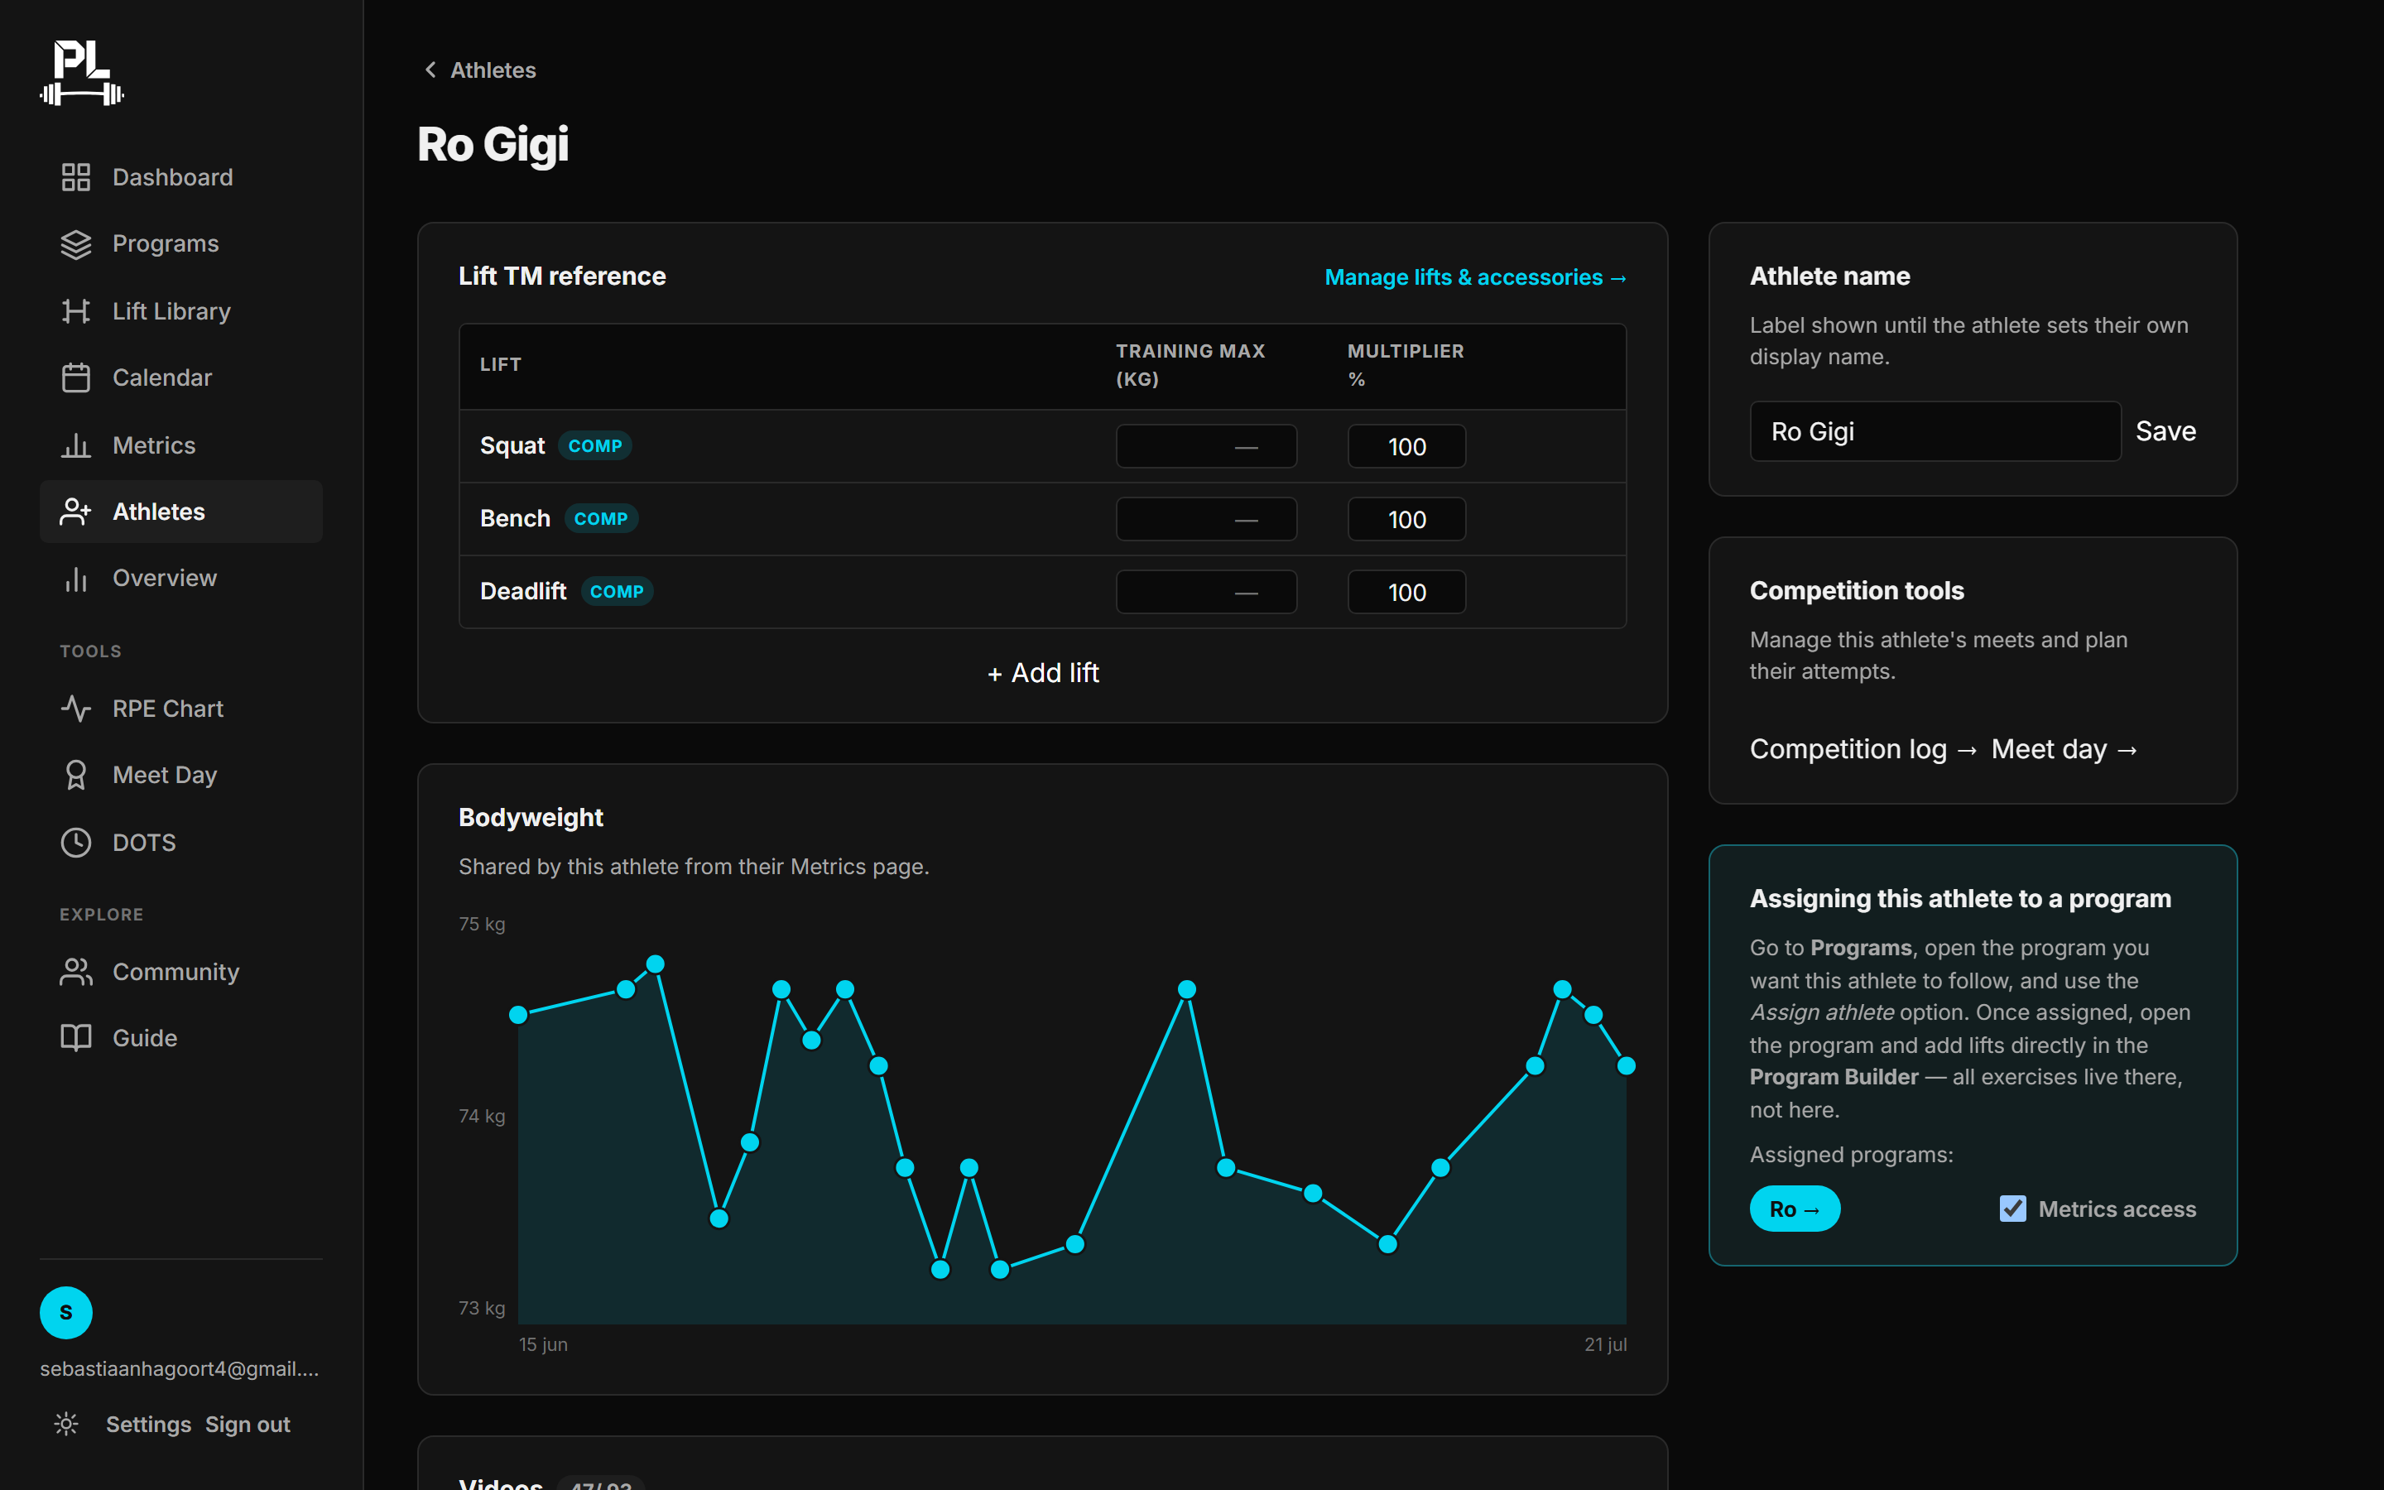Open the Dashboard menu item

pos(181,177)
